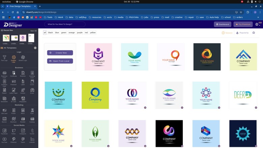Sort templates by Newest

(x=227, y=33)
